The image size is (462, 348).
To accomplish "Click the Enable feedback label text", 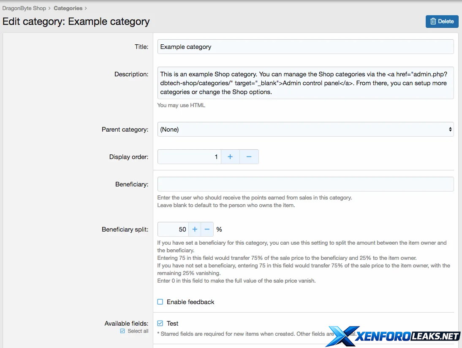I will click(x=190, y=302).
